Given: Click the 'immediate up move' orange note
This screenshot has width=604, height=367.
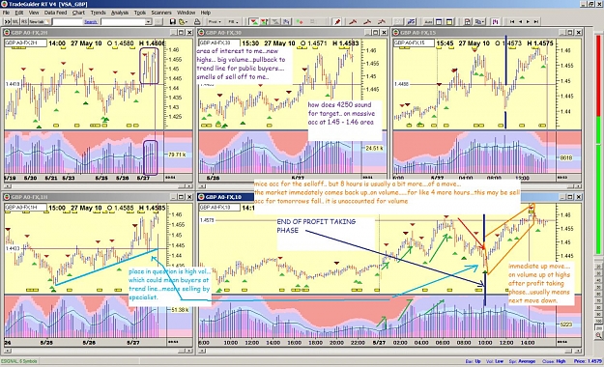Looking at the screenshot, I should [538, 283].
